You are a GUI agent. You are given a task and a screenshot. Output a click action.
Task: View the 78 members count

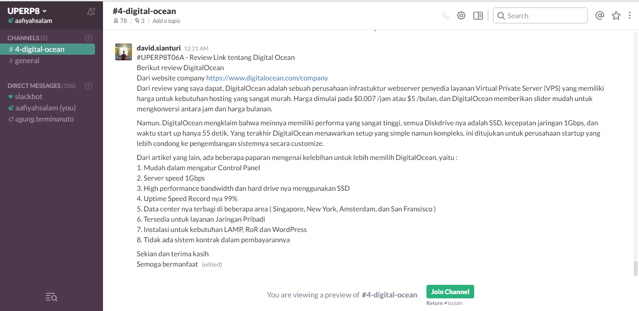(x=120, y=21)
